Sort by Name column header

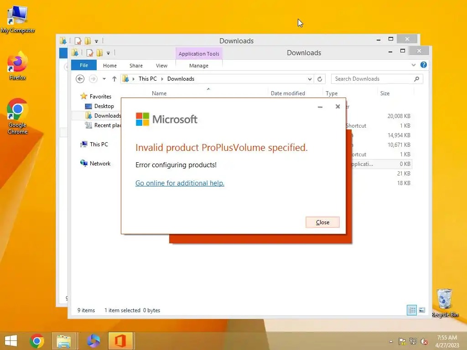159,93
